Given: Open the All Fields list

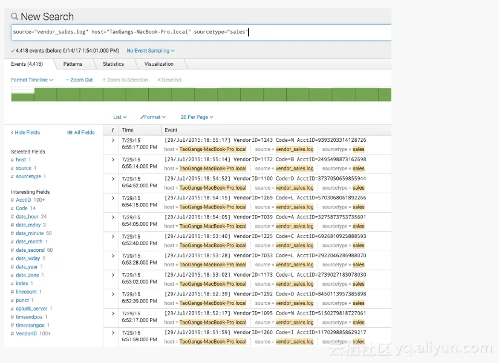Looking at the screenshot, I should click(x=81, y=132).
